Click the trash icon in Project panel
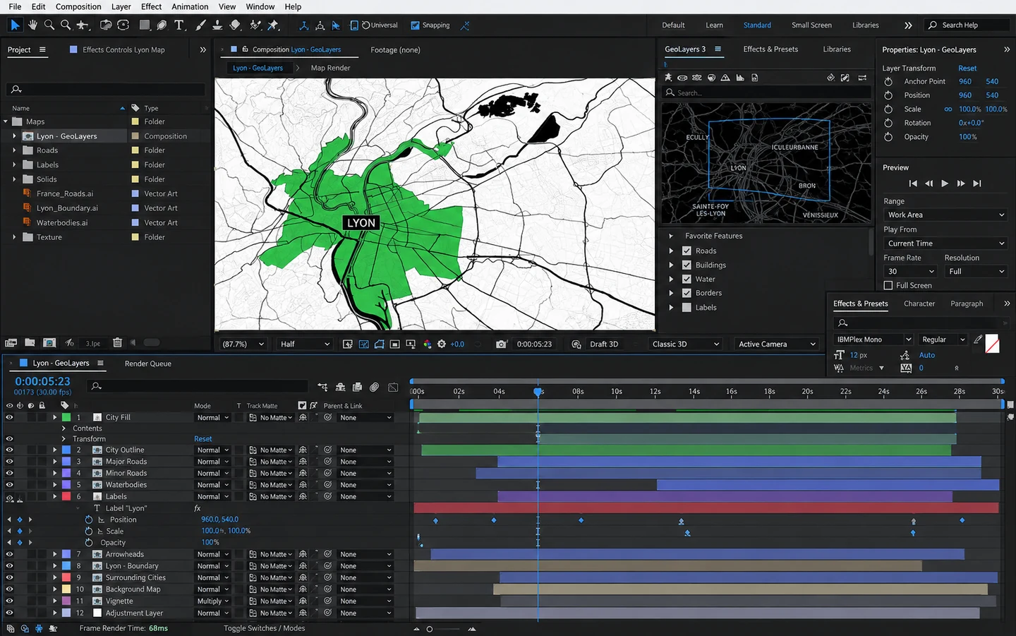 tap(118, 342)
